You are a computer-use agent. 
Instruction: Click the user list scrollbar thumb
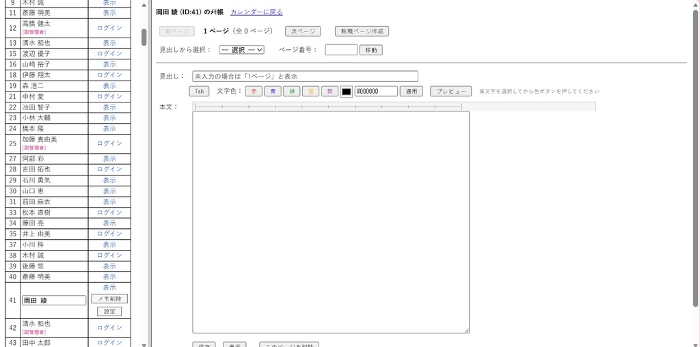[x=144, y=38]
